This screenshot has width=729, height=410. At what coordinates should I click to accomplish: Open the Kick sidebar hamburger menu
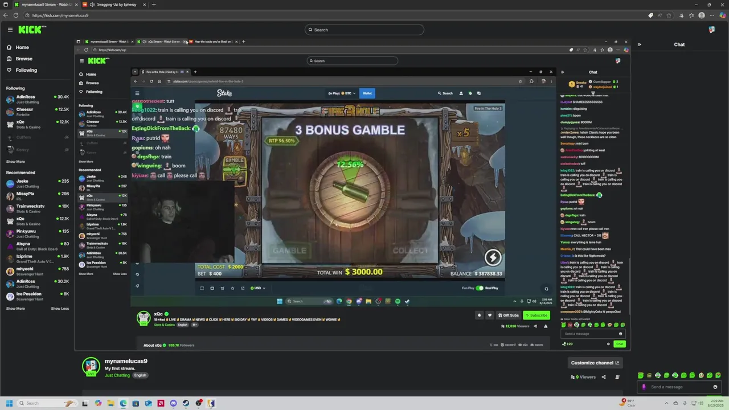tap(10, 30)
